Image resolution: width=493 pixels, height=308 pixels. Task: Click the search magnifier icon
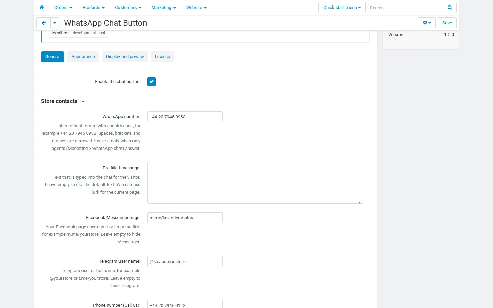[450, 8]
